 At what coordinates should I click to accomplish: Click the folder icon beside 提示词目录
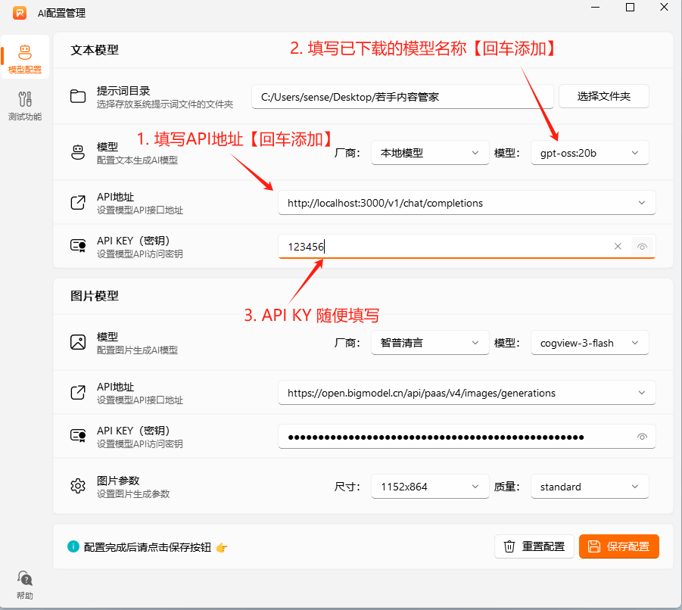click(x=78, y=96)
